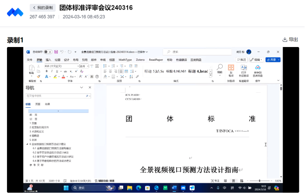
Task: Click the 保存到百度网盘 cloud icon
Action: (257, 67)
